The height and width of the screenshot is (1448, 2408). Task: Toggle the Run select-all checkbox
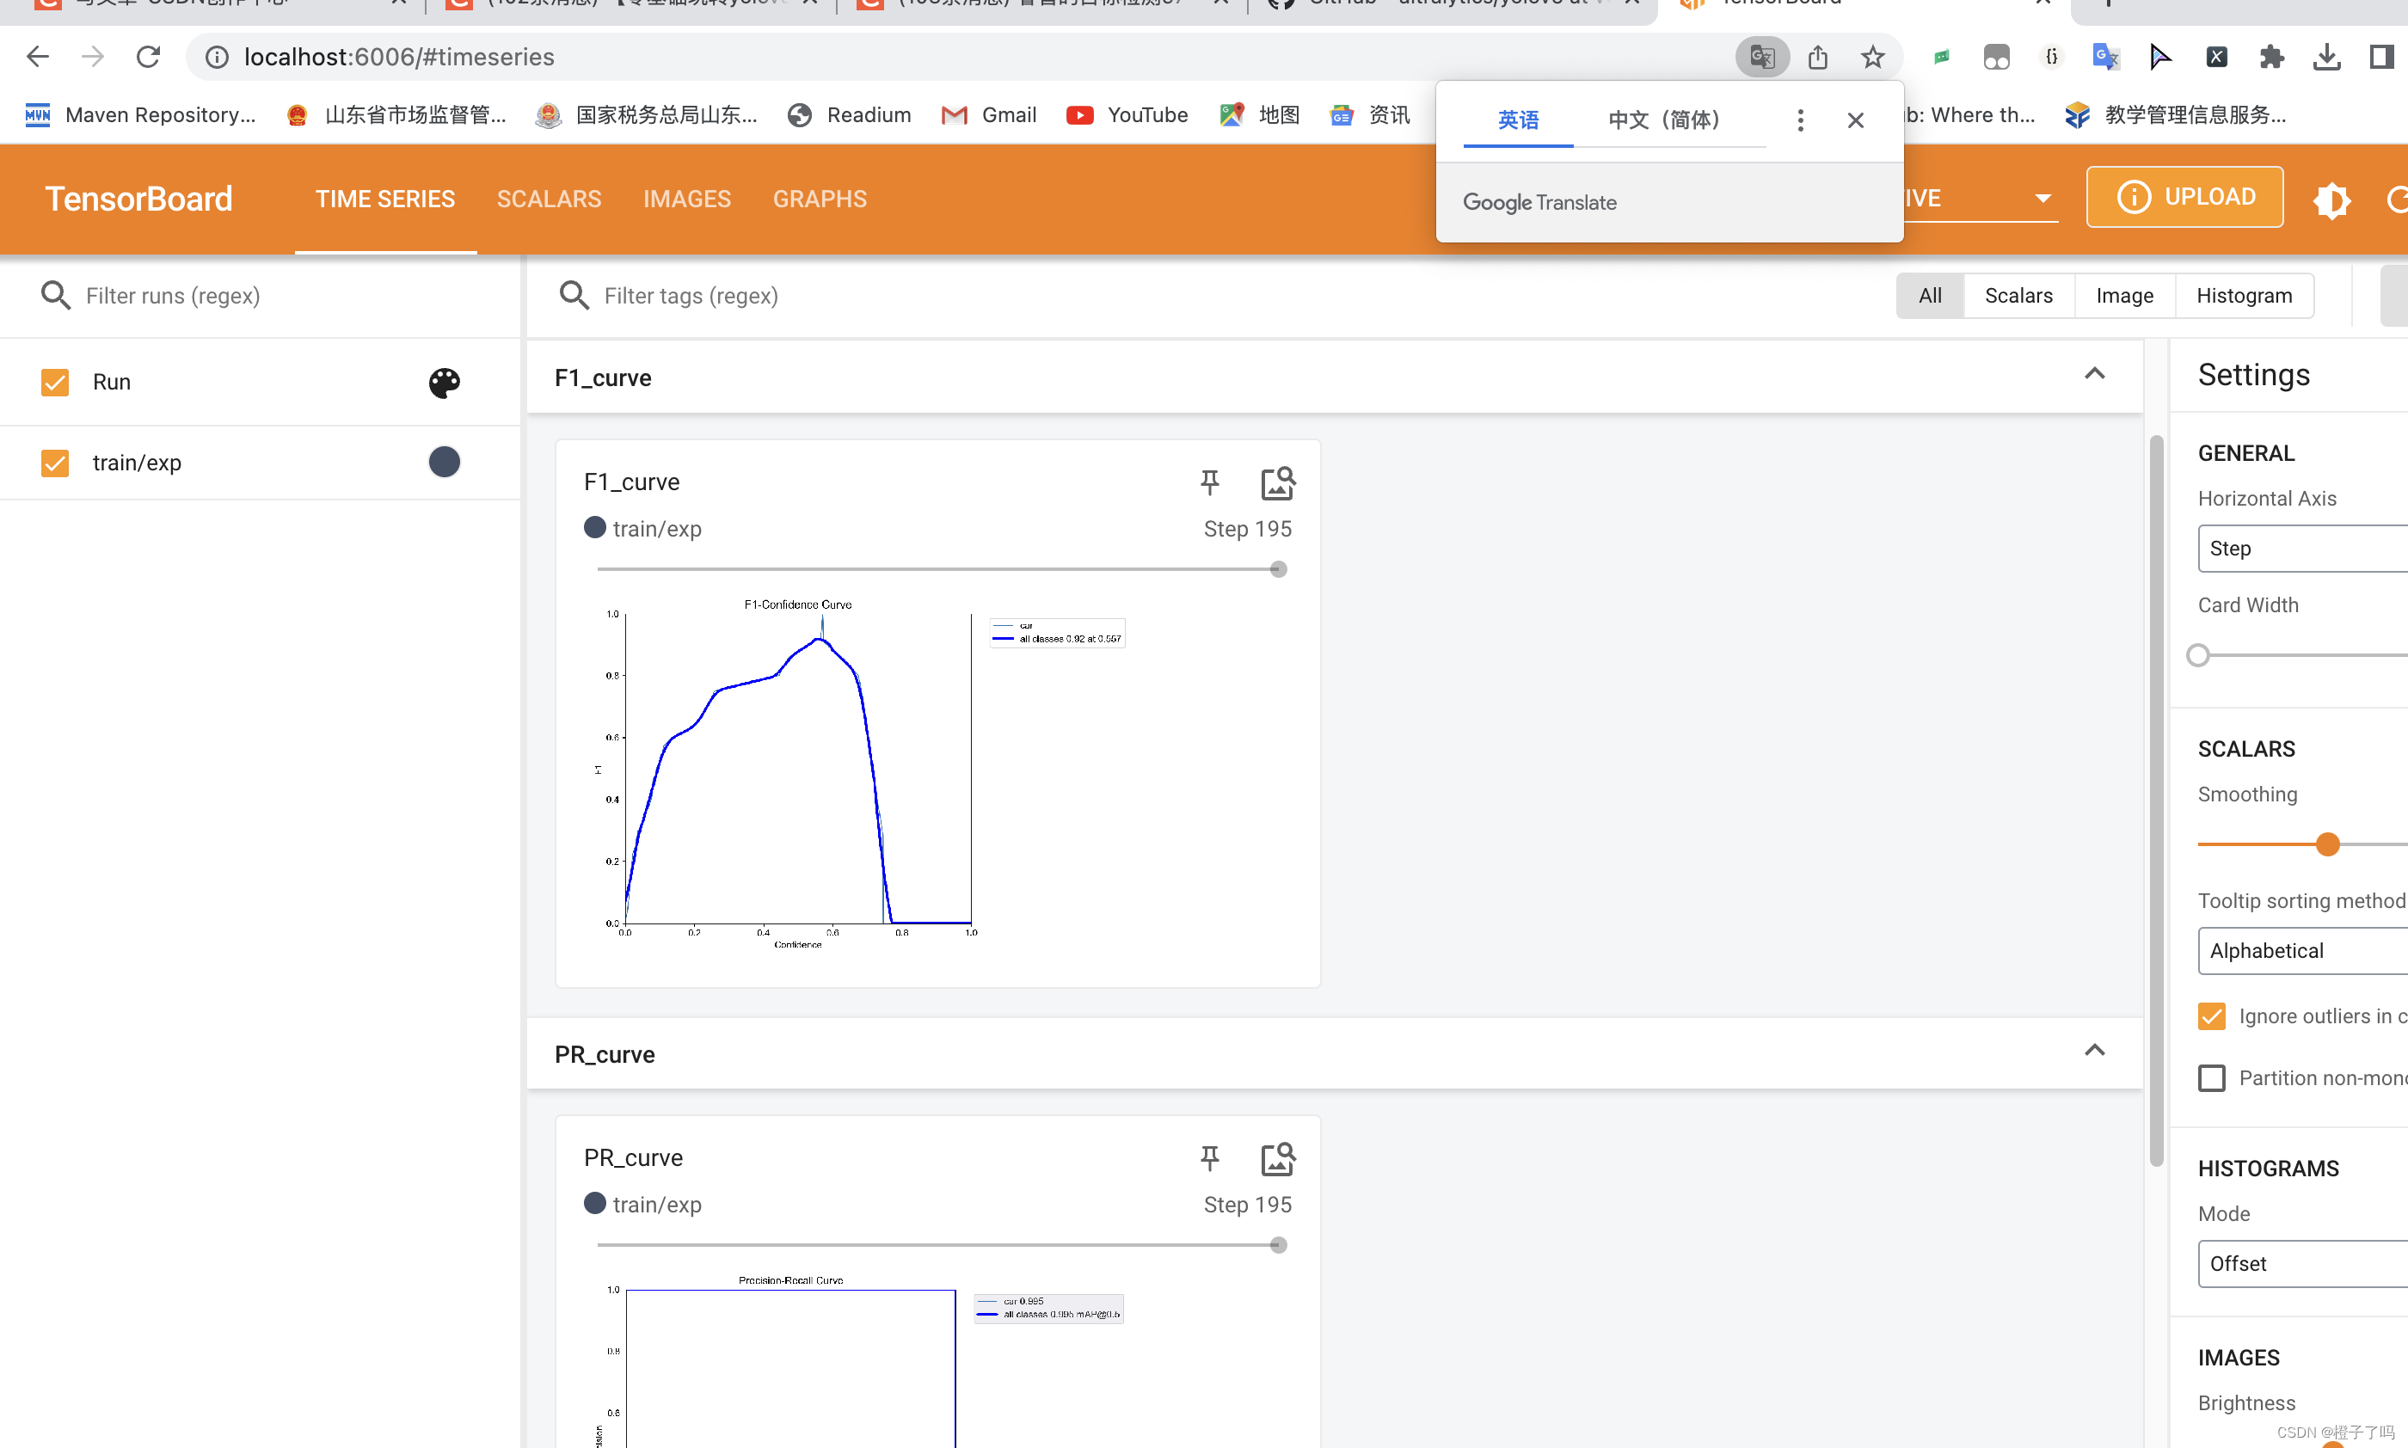point(55,383)
